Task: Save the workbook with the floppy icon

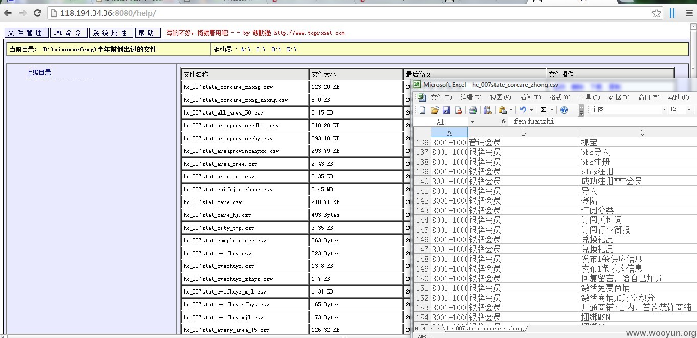Action: [446, 110]
